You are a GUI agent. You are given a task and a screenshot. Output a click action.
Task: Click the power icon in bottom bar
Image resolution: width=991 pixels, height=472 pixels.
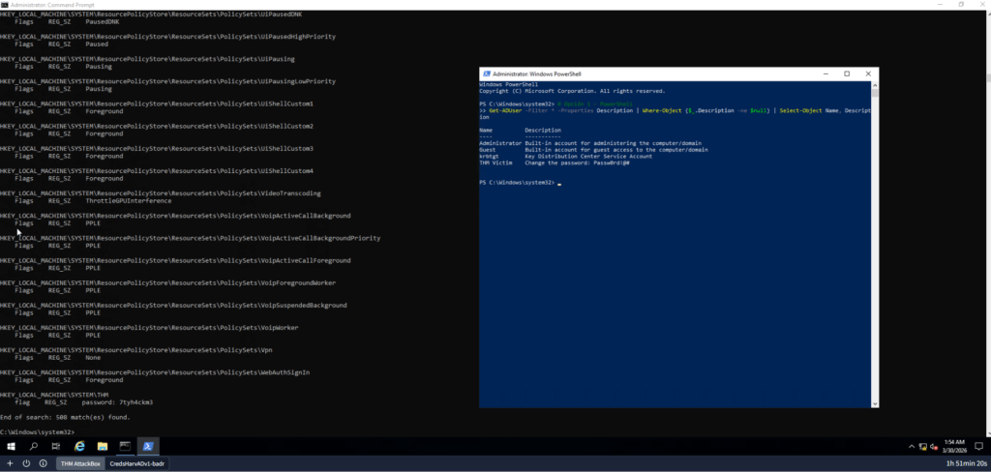pos(26,463)
